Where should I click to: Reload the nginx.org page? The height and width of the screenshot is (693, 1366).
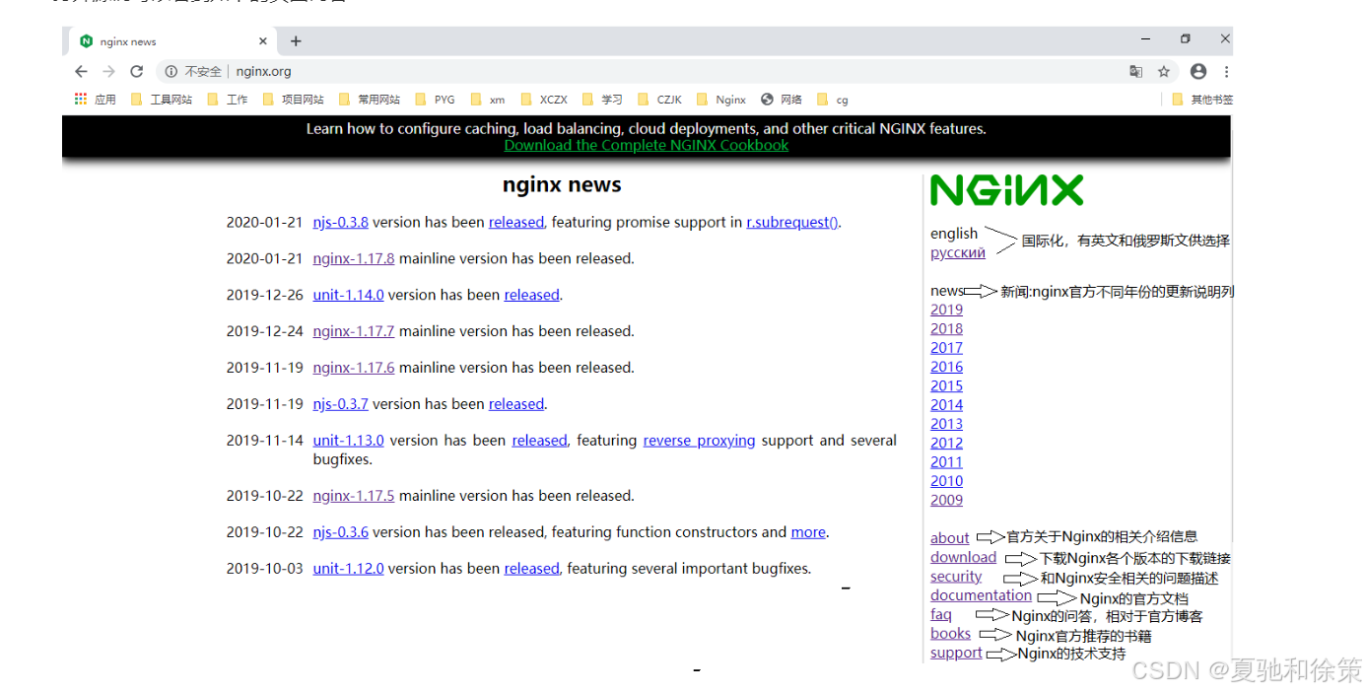pos(137,71)
